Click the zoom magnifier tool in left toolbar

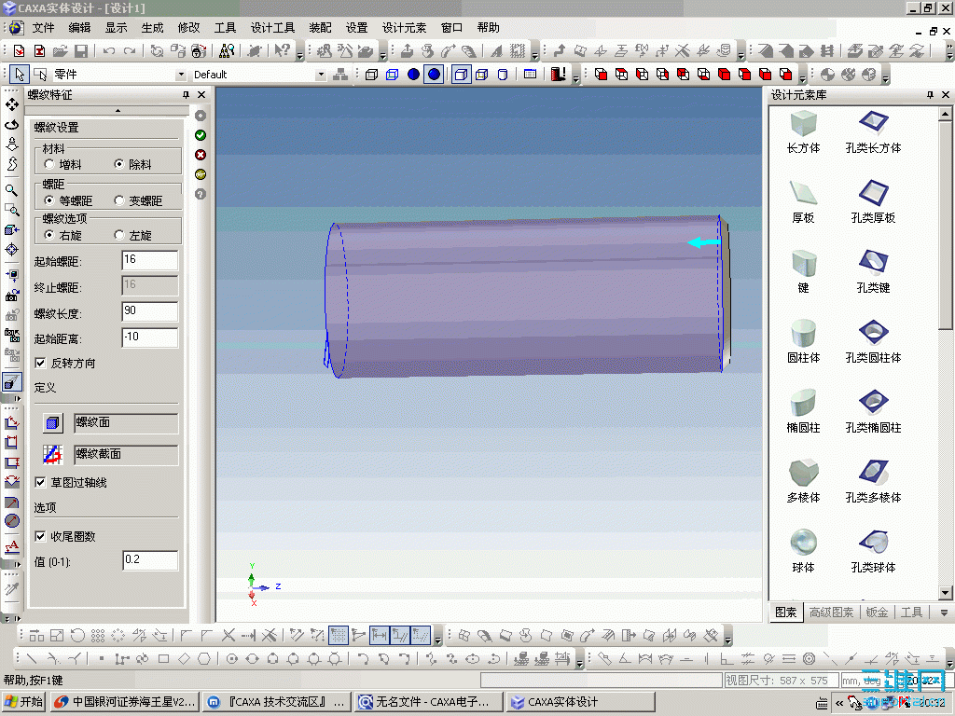click(11, 190)
